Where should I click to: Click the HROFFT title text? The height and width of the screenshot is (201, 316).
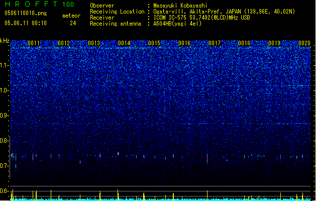[31, 4]
